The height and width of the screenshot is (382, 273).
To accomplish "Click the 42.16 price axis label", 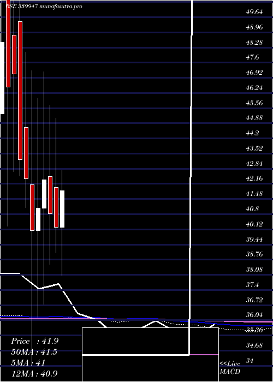I will click(254, 178).
